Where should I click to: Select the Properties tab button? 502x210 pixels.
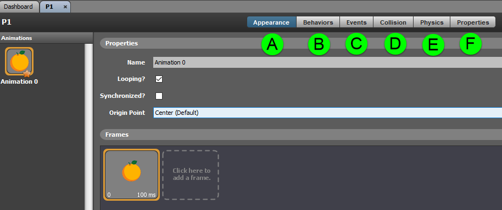473,22
